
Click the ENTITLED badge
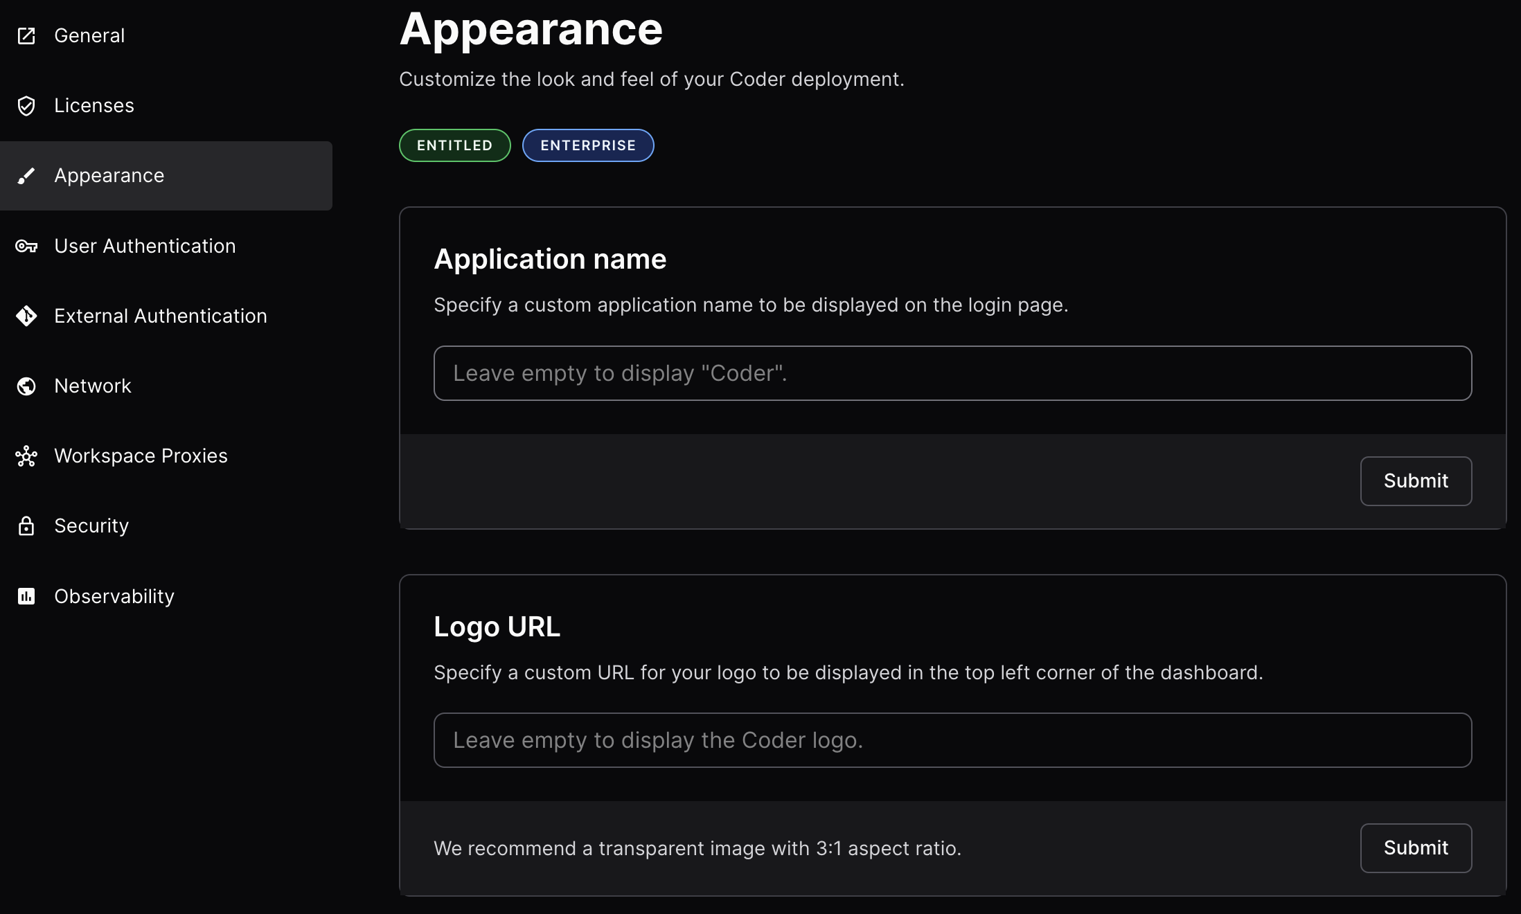[454, 145]
